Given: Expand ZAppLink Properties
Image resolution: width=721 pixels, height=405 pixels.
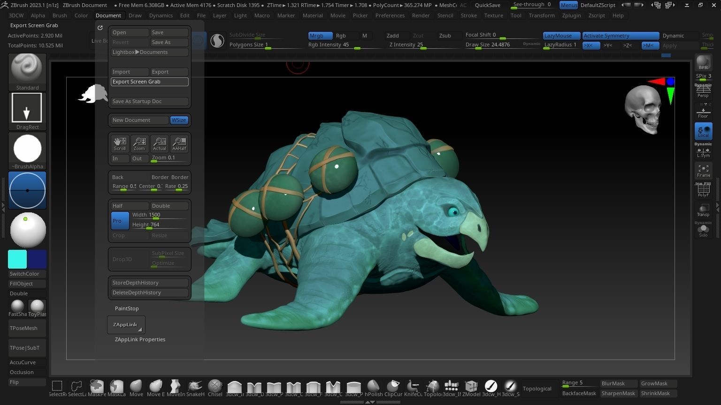Looking at the screenshot, I should point(140,339).
